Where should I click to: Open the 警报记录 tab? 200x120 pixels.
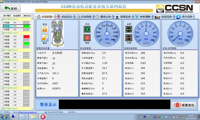pyautogui.click(x=103, y=17)
